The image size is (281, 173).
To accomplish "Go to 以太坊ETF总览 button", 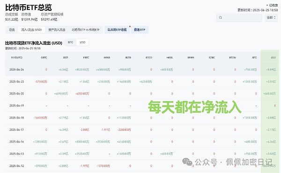I will [117, 30].
